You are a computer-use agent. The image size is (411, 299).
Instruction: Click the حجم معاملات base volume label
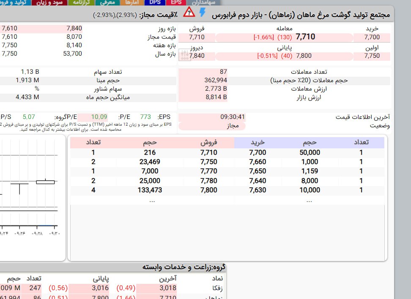(x=309, y=81)
